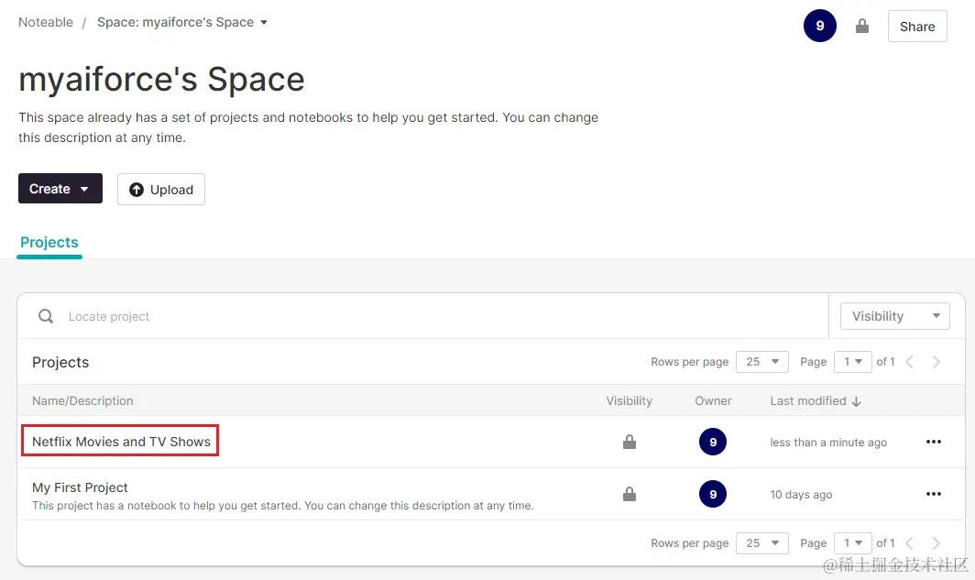Click lock icon in My First Project row
This screenshot has width=975, height=580.
pyautogui.click(x=630, y=494)
